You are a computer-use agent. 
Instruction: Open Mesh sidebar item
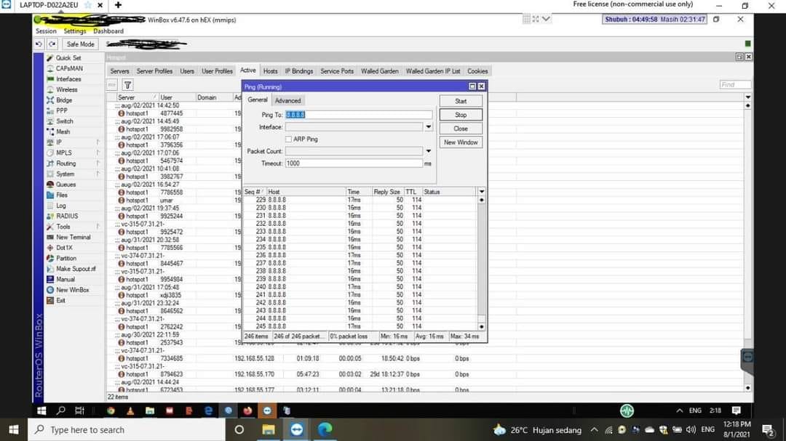[x=63, y=132]
